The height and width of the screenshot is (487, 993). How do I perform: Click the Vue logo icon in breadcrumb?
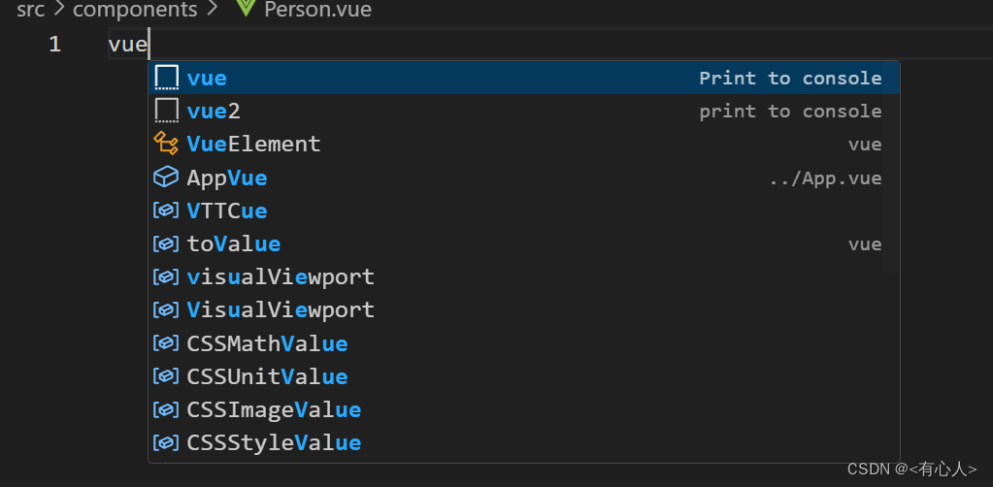tap(245, 8)
